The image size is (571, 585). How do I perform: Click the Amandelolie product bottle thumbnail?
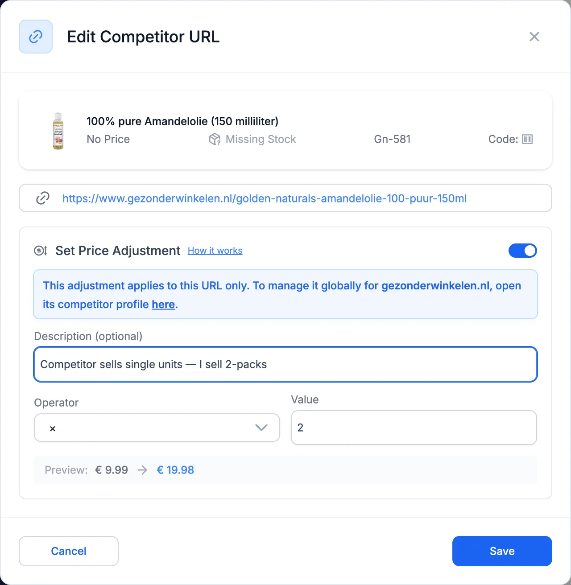[x=58, y=131]
